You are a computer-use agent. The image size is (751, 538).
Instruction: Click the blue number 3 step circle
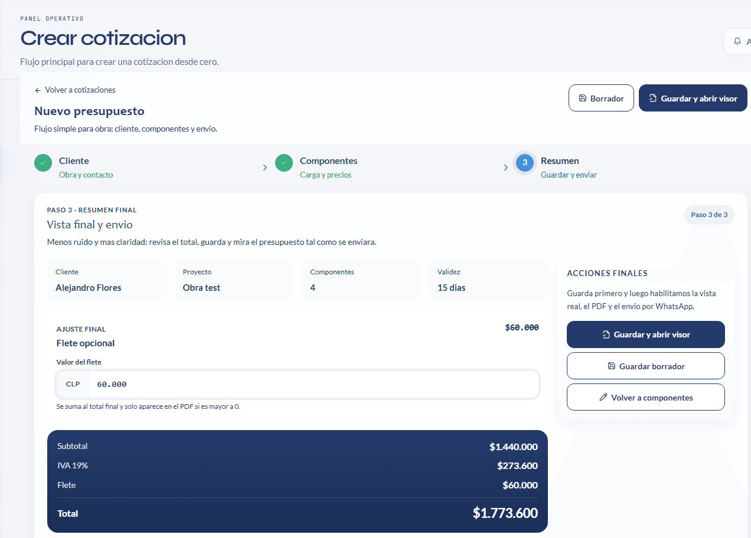(525, 163)
